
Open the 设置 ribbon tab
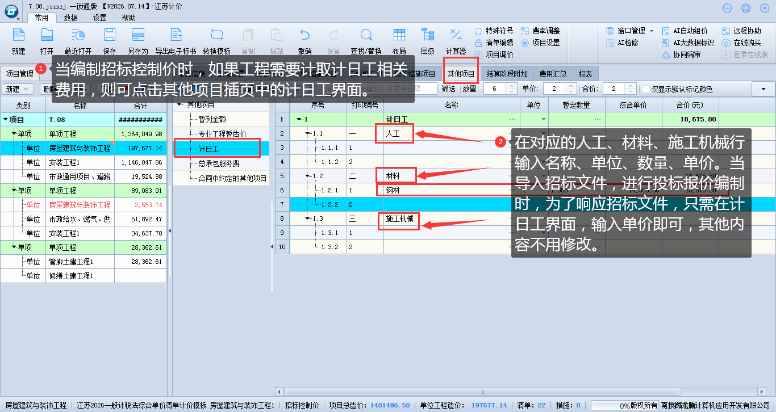click(x=100, y=18)
